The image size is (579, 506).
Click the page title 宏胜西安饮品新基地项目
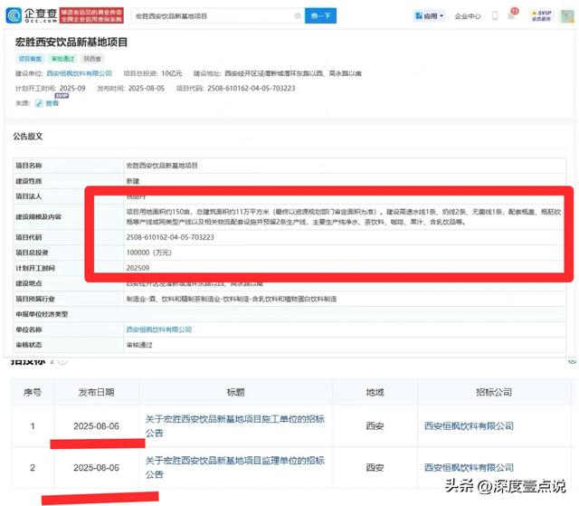tap(71, 43)
